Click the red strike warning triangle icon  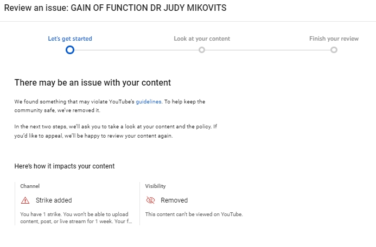tap(25, 200)
